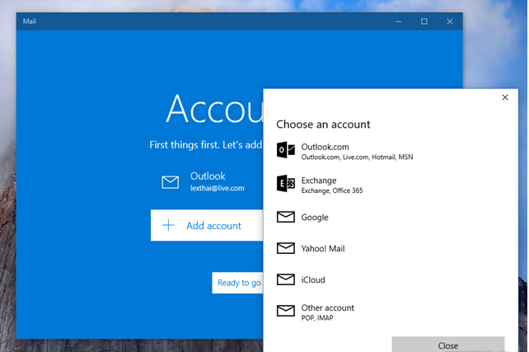The height and width of the screenshot is (352, 529).
Task: Click the envelope icon beside Yahoo! Mail
Action: [286, 248]
